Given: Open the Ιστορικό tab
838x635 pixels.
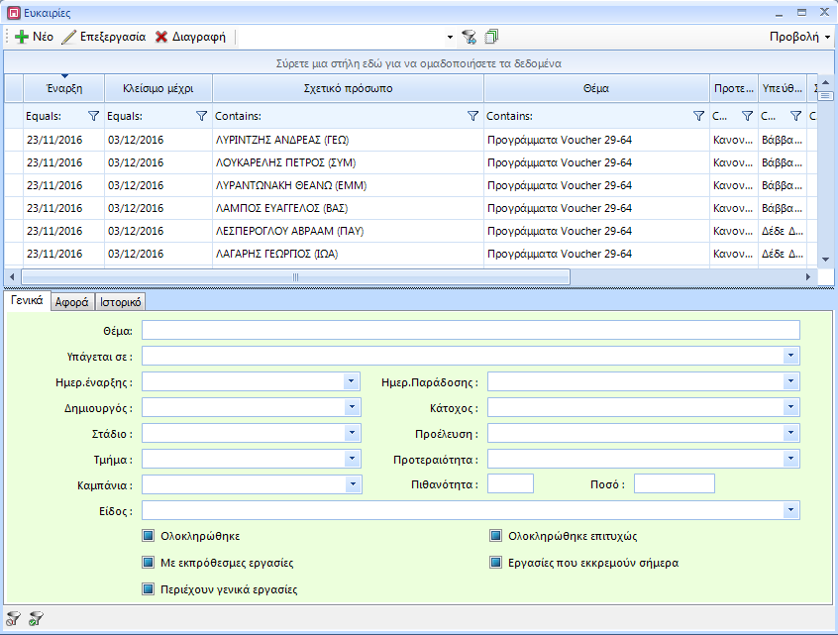Looking at the screenshot, I should click(121, 302).
